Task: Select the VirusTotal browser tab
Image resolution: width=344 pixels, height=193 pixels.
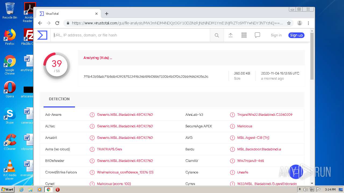Action: [x=69, y=14]
